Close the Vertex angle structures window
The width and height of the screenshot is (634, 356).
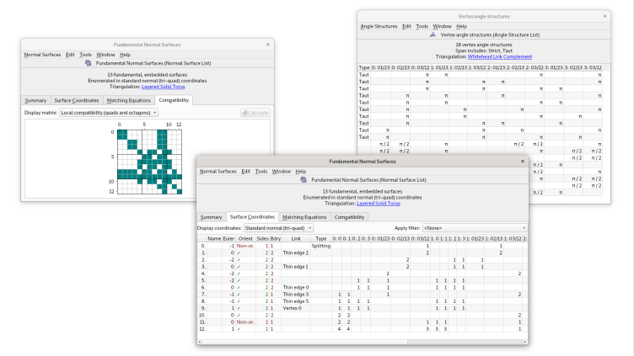(604, 15)
